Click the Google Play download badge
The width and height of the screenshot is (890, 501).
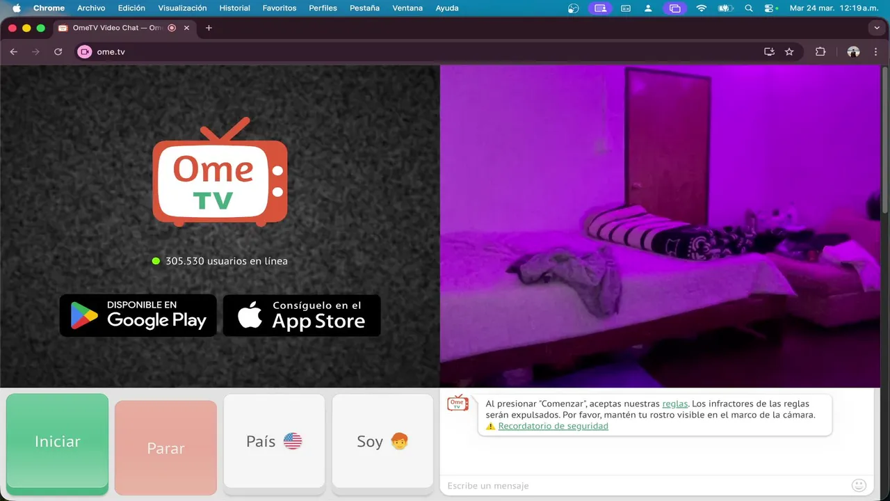[138, 315]
